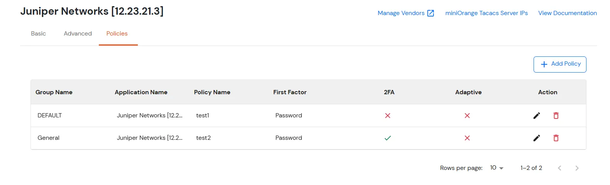The height and width of the screenshot is (185, 610).
Task: Click the external link icon beside Manage Vendors
Action: click(x=430, y=13)
